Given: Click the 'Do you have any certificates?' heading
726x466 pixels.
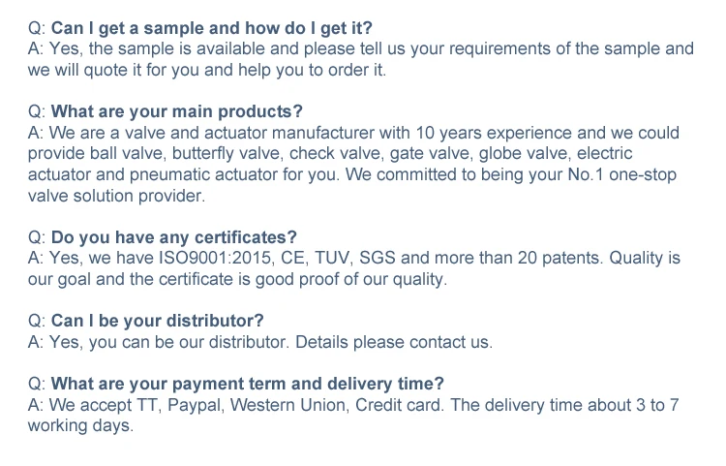Looking at the screenshot, I should [173, 237].
